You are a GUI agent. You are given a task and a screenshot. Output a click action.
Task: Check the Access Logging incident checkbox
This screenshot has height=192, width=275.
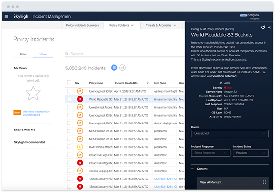tap(69, 171)
